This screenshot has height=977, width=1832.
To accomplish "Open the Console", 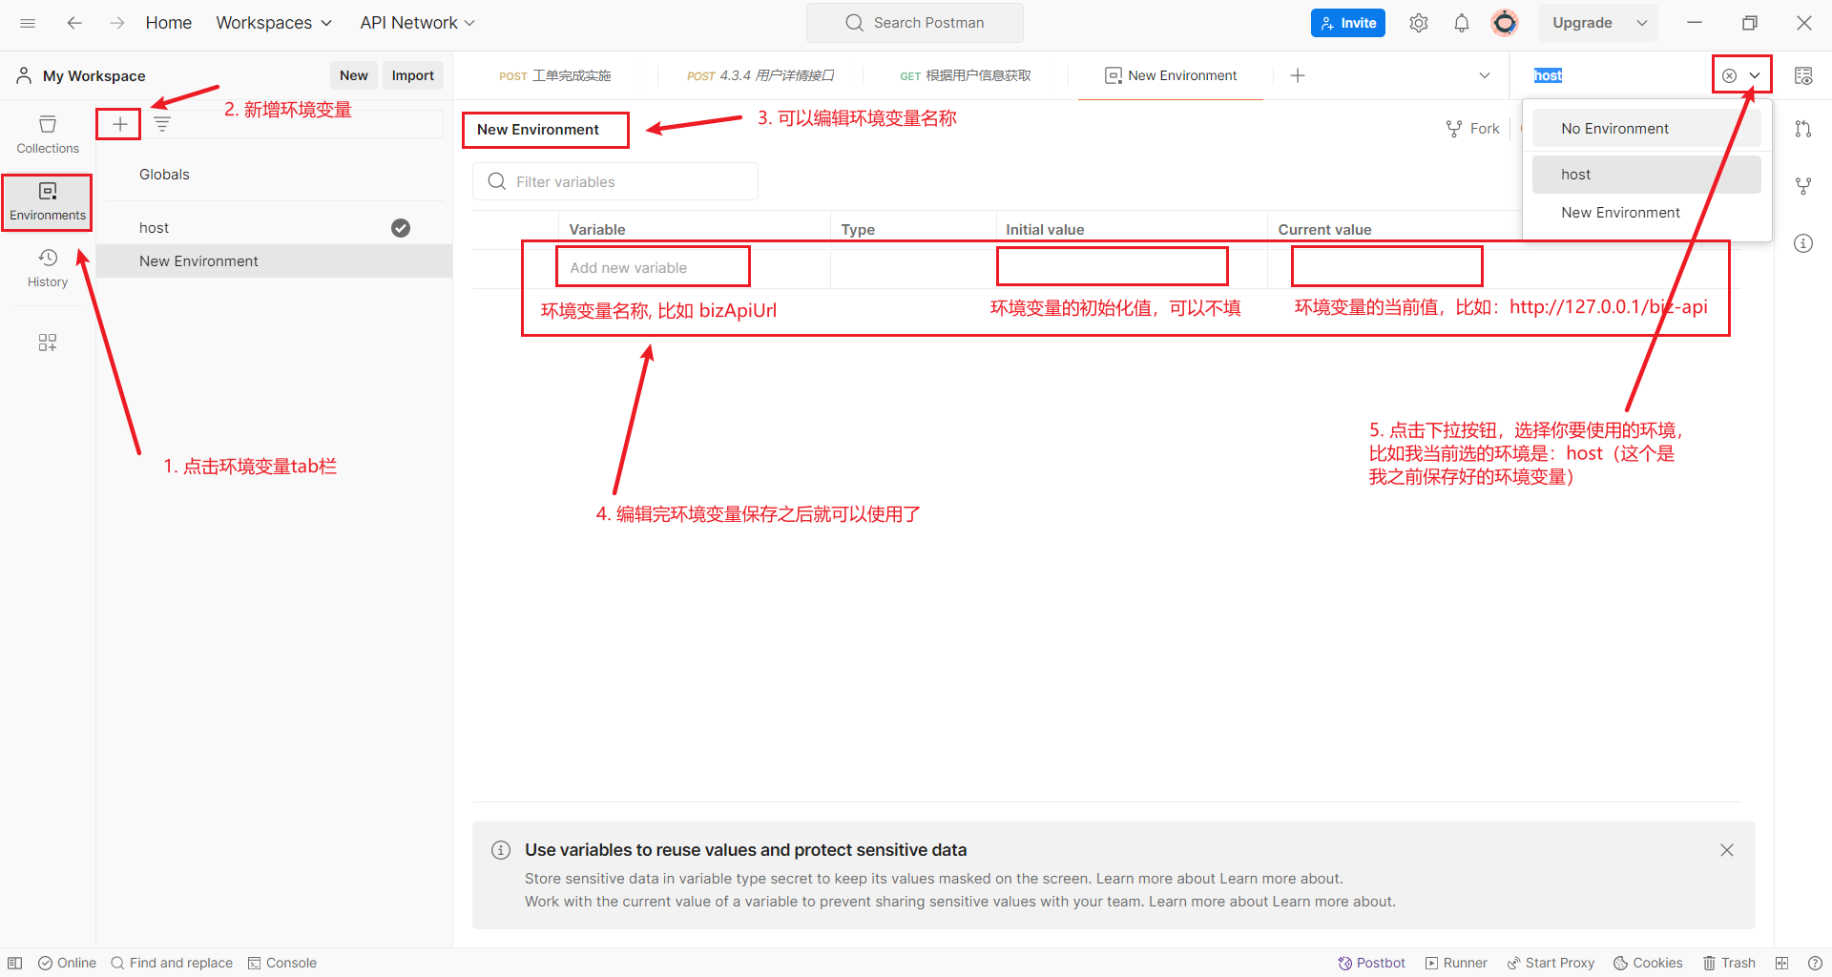I will click(x=282, y=963).
